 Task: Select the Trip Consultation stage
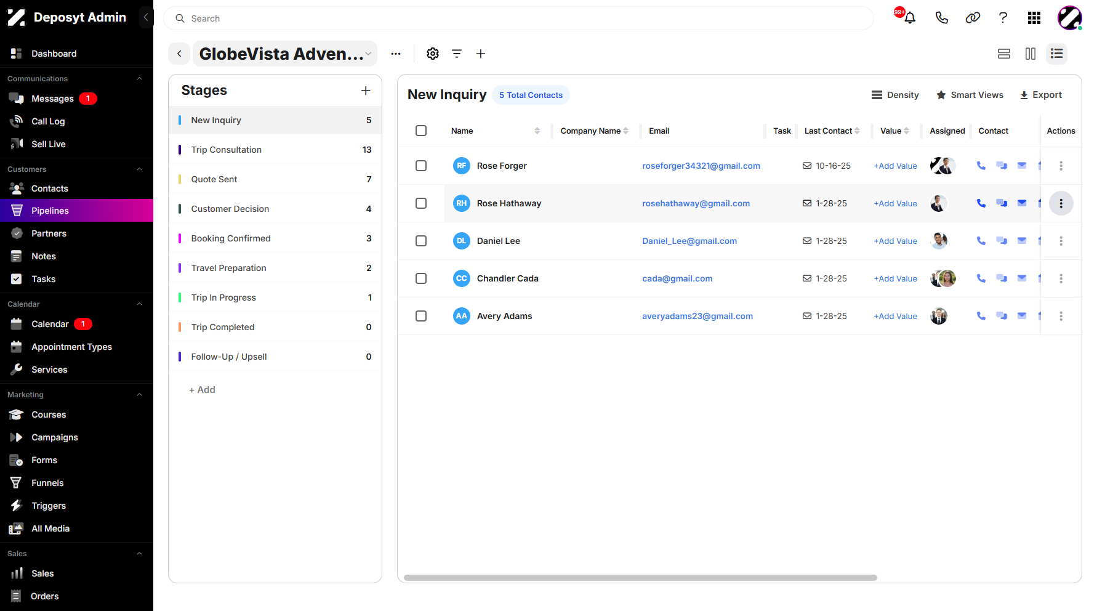pos(275,150)
